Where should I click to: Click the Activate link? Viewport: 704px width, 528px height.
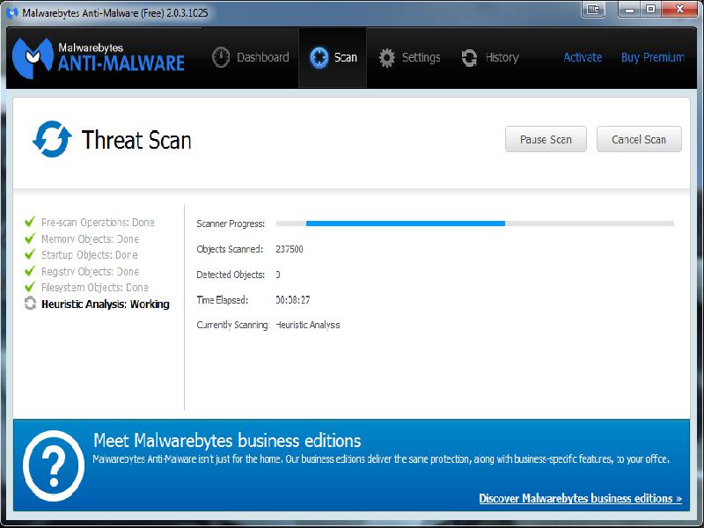click(x=583, y=57)
